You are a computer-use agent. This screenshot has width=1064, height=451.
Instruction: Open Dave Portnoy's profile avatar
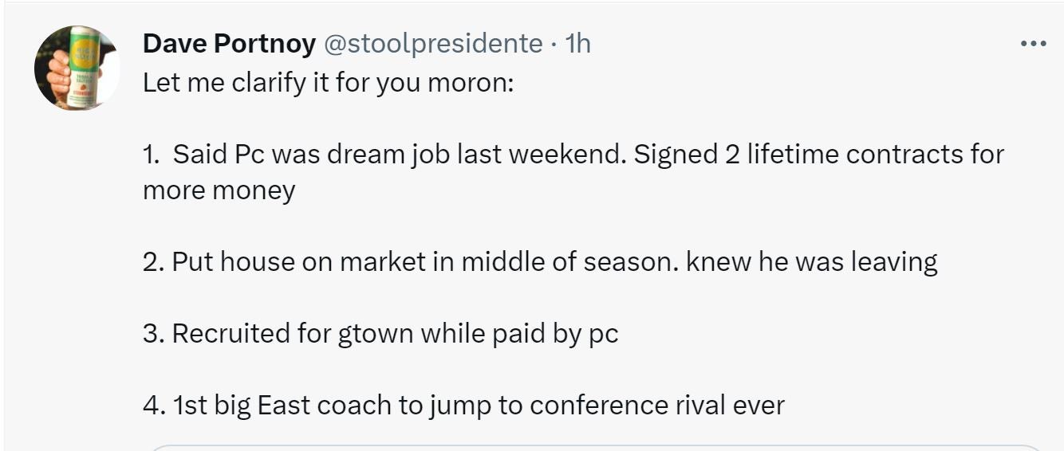[77, 68]
